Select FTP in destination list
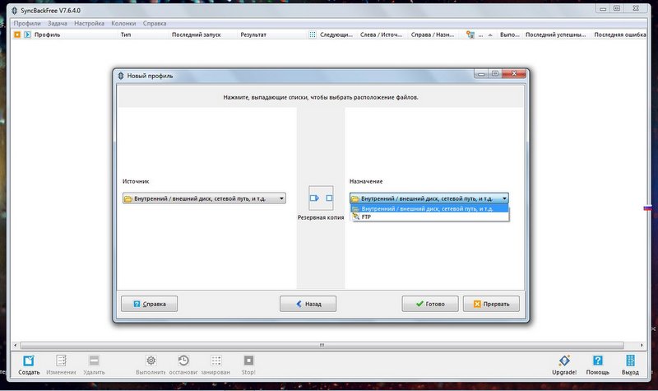This screenshot has width=658, height=391. click(429, 216)
